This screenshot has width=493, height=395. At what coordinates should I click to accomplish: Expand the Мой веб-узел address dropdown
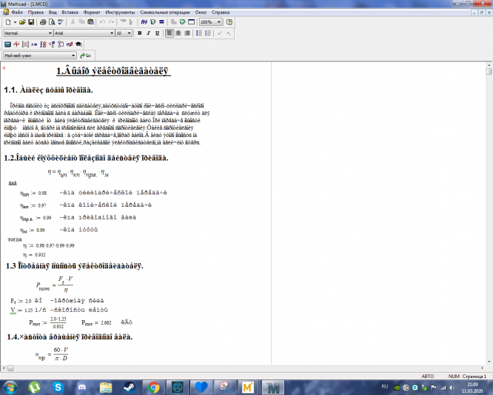click(x=73, y=56)
